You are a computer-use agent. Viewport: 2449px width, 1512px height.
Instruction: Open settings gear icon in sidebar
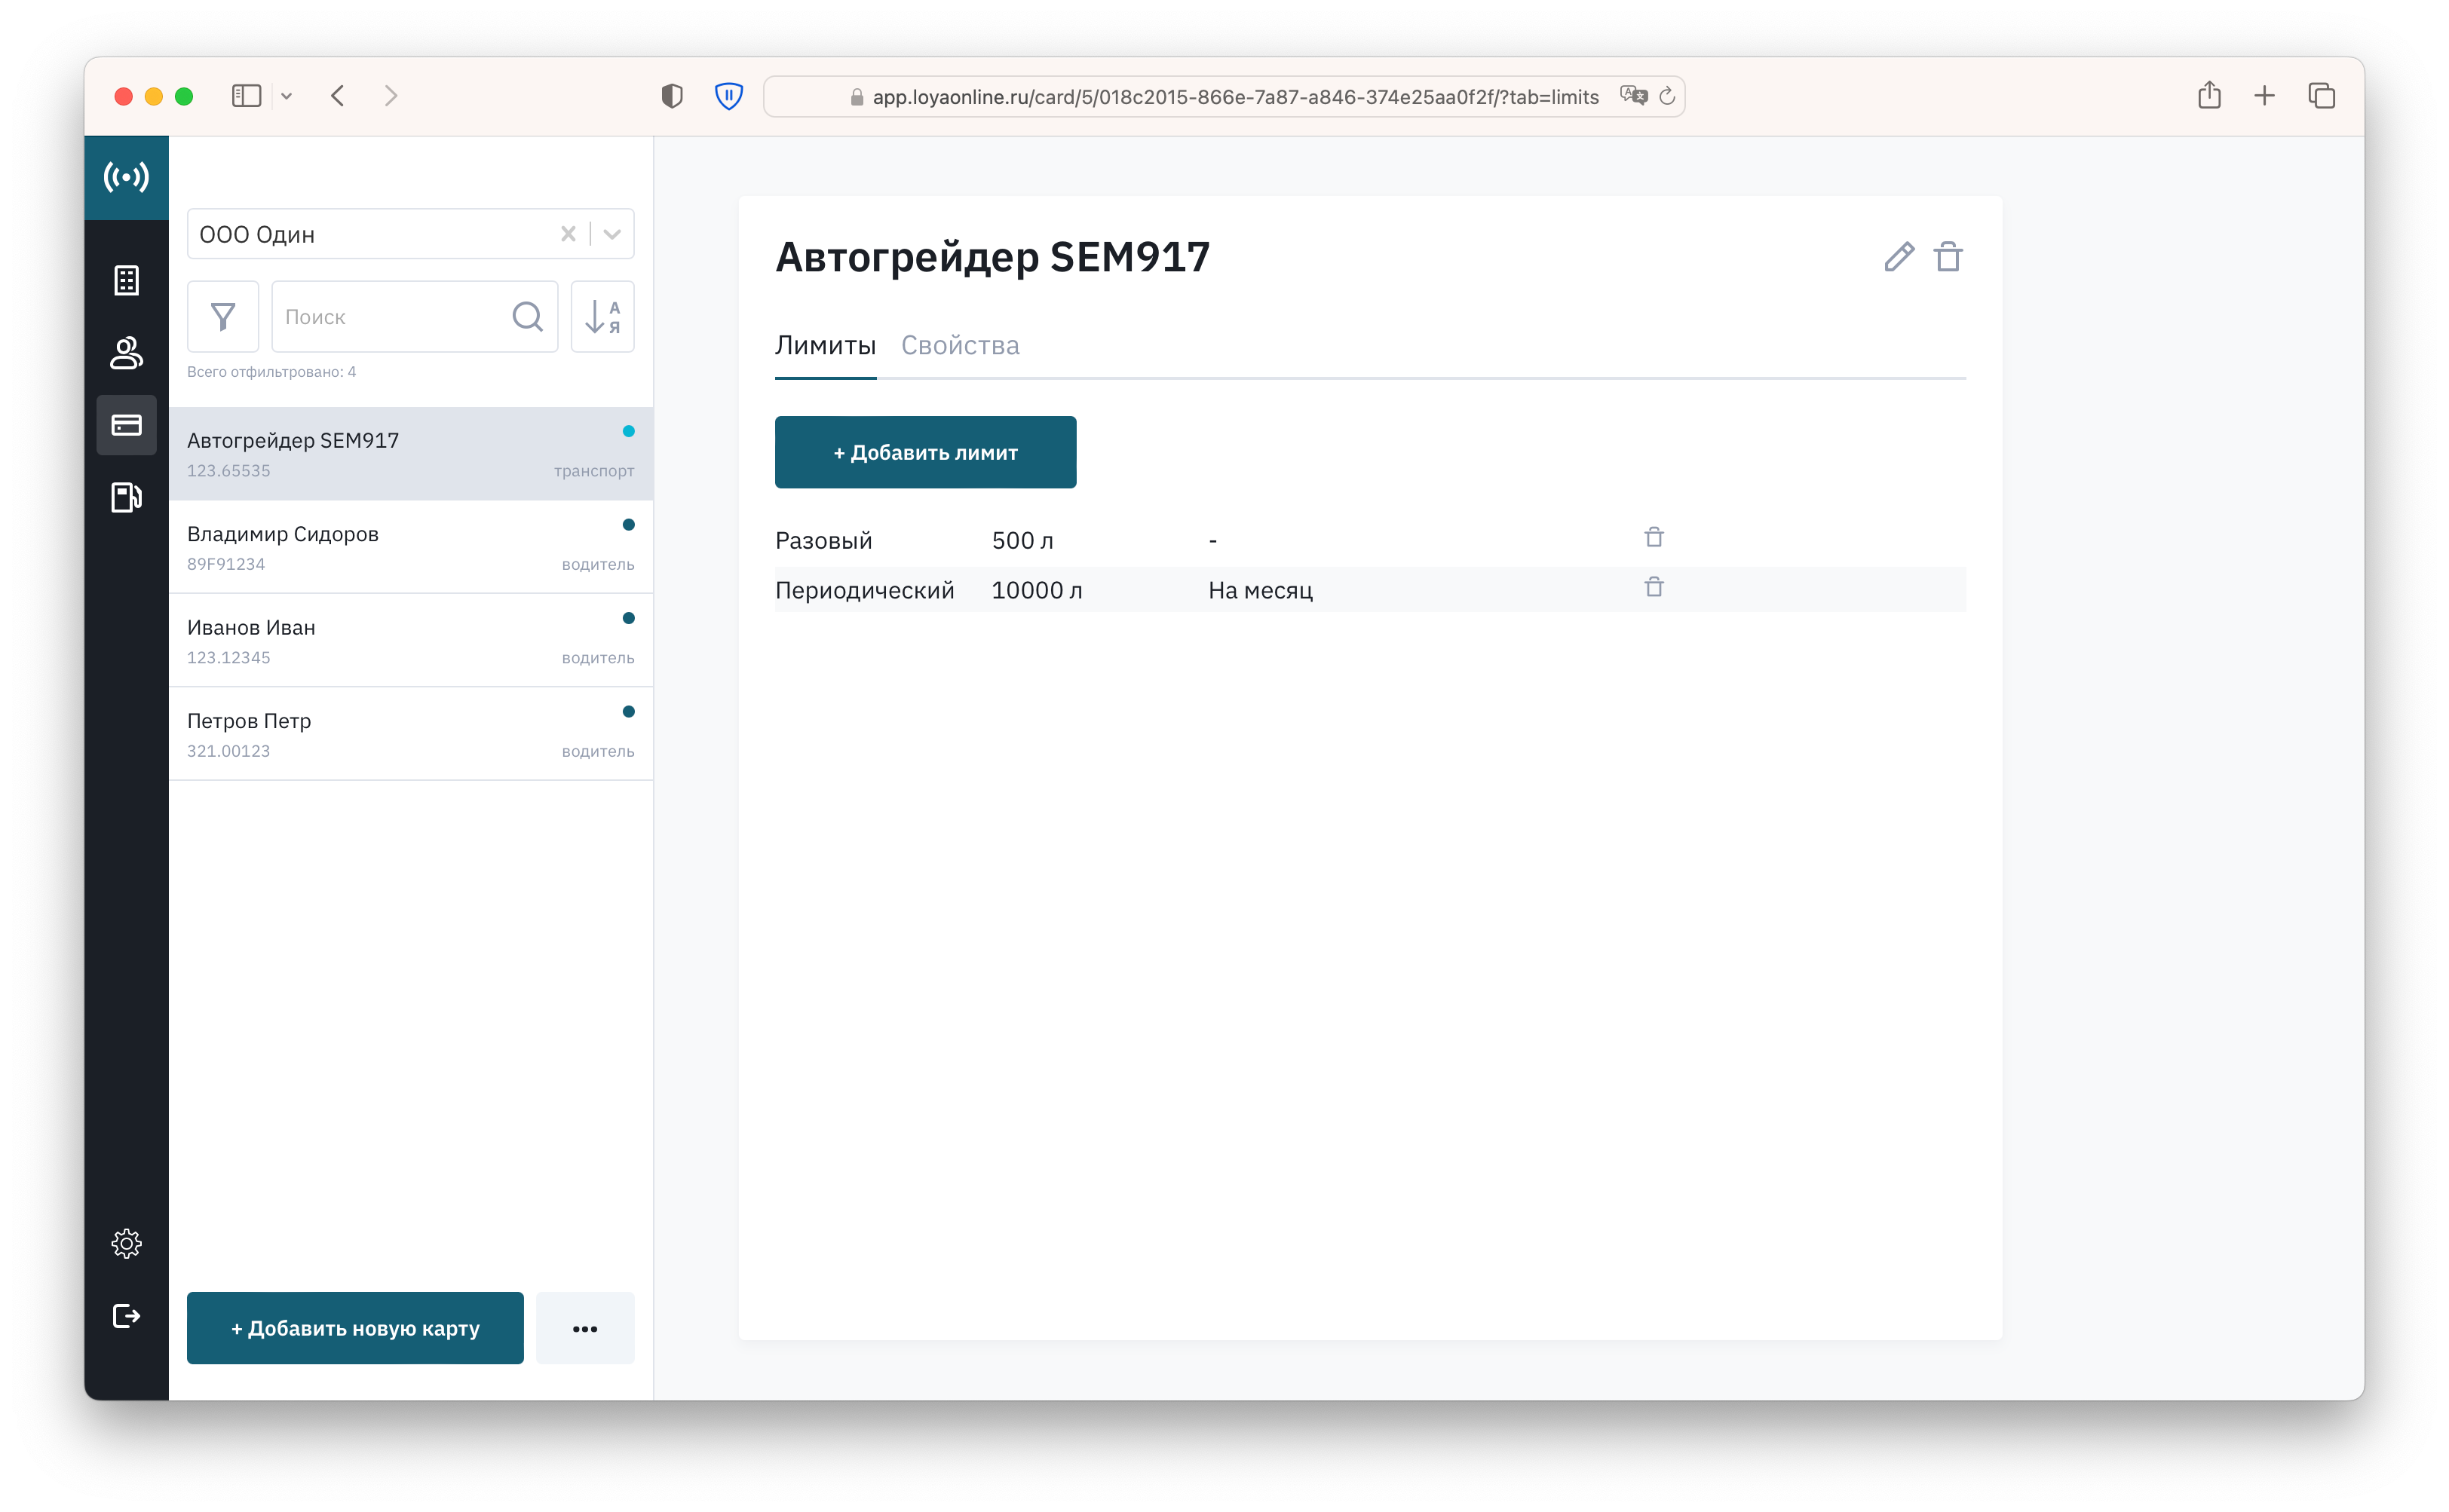pos(126,1243)
